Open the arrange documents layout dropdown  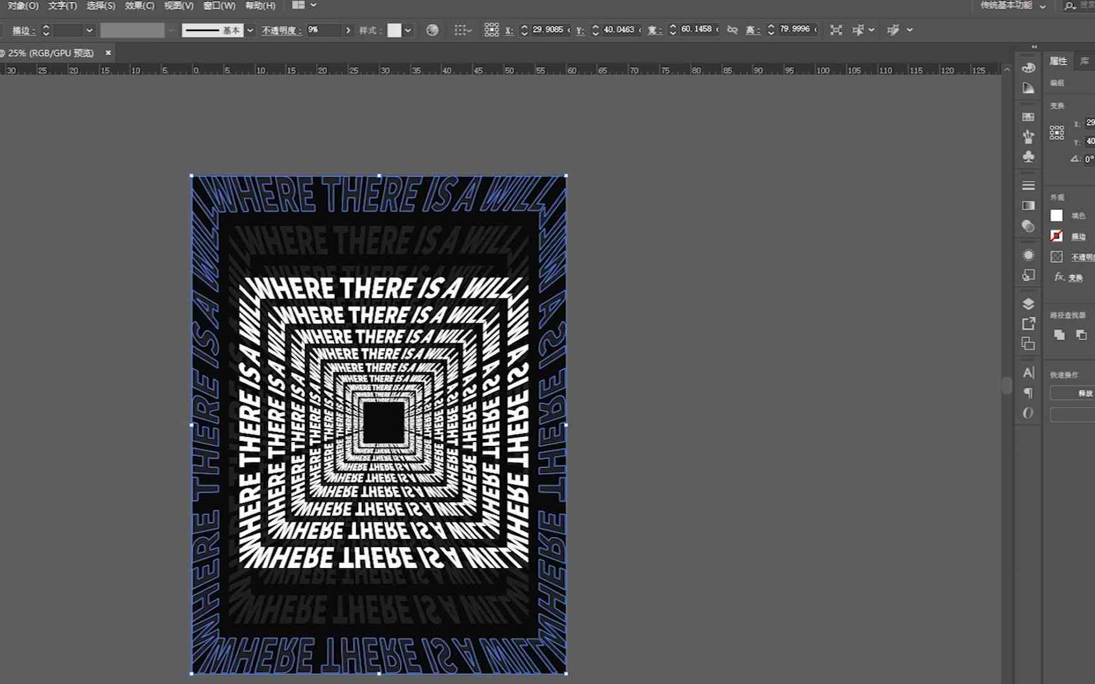click(x=304, y=5)
